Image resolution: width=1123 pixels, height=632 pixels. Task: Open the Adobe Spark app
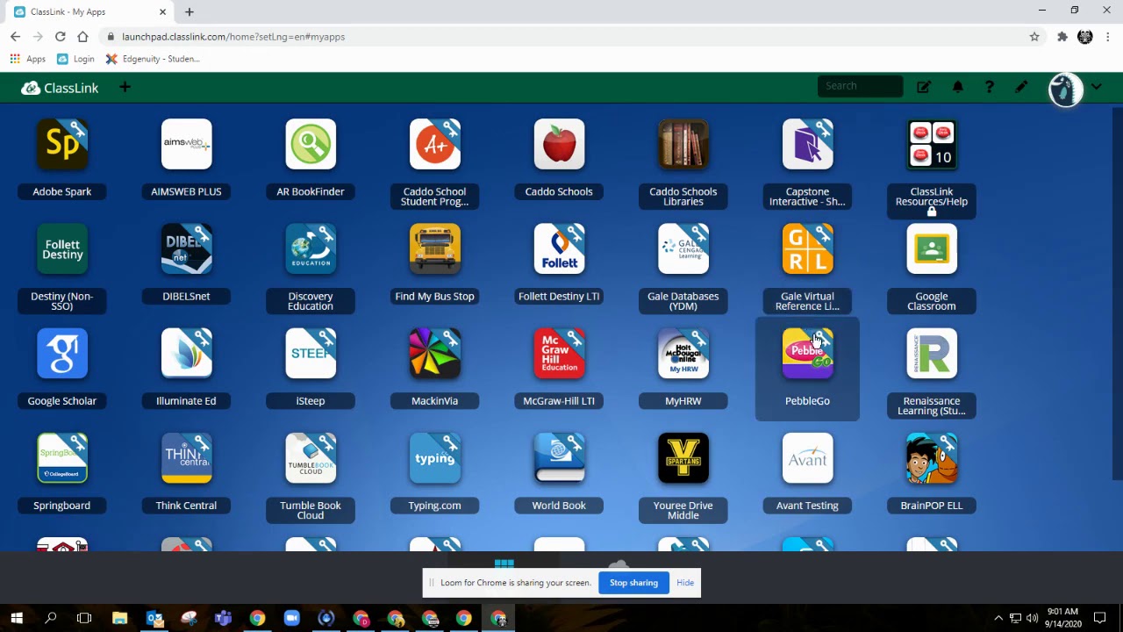tap(61, 144)
